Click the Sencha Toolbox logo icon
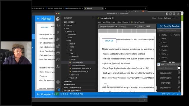This screenshot has height=106, width=189. click(161, 26)
